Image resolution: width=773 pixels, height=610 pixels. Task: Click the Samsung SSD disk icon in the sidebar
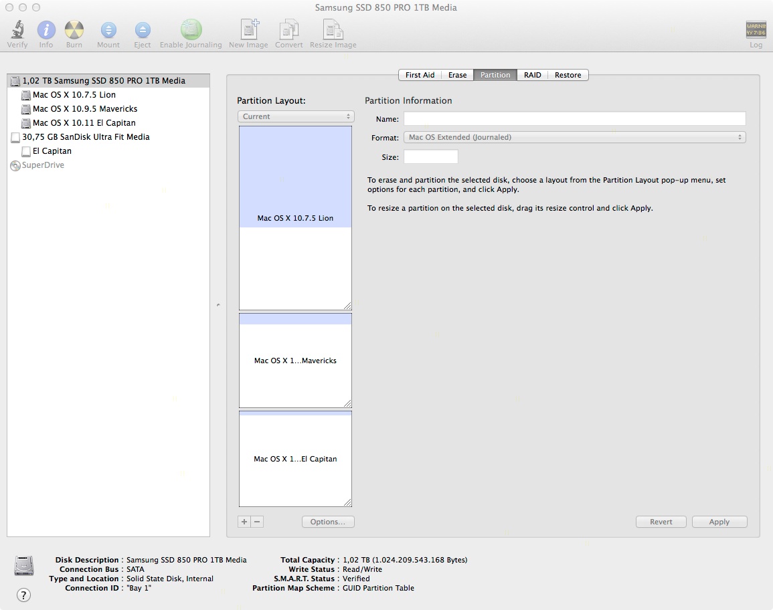point(15,81)
